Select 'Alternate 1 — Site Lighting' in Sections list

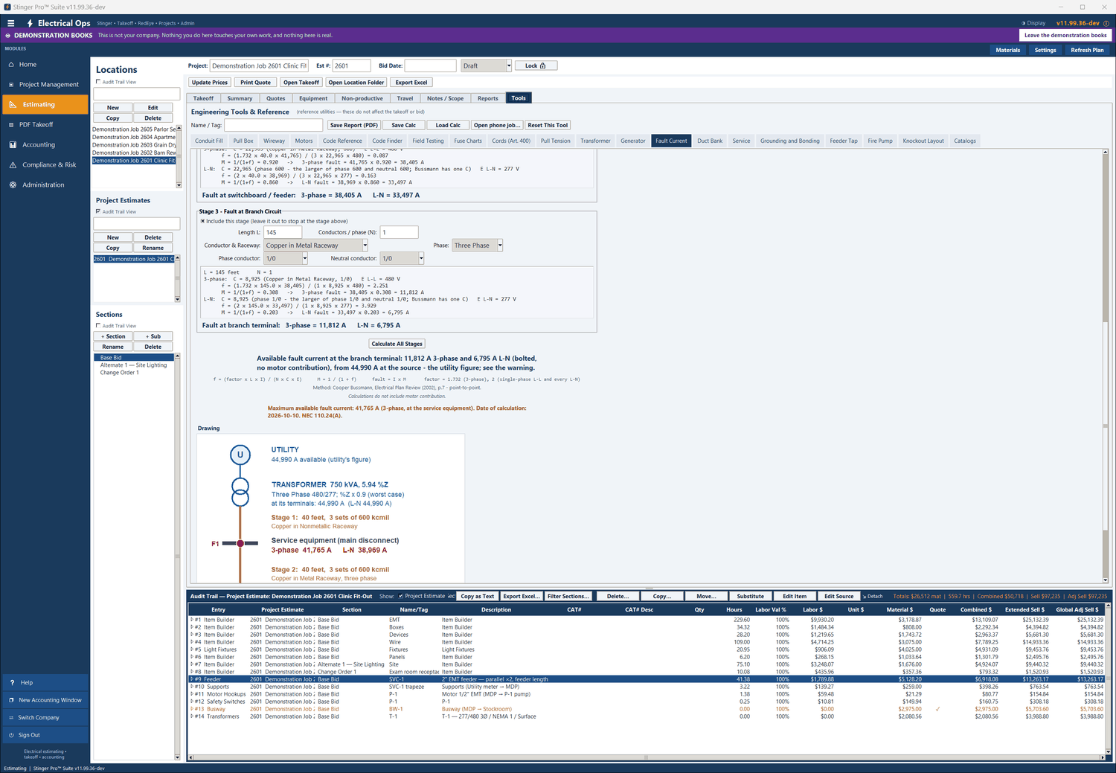134,365
